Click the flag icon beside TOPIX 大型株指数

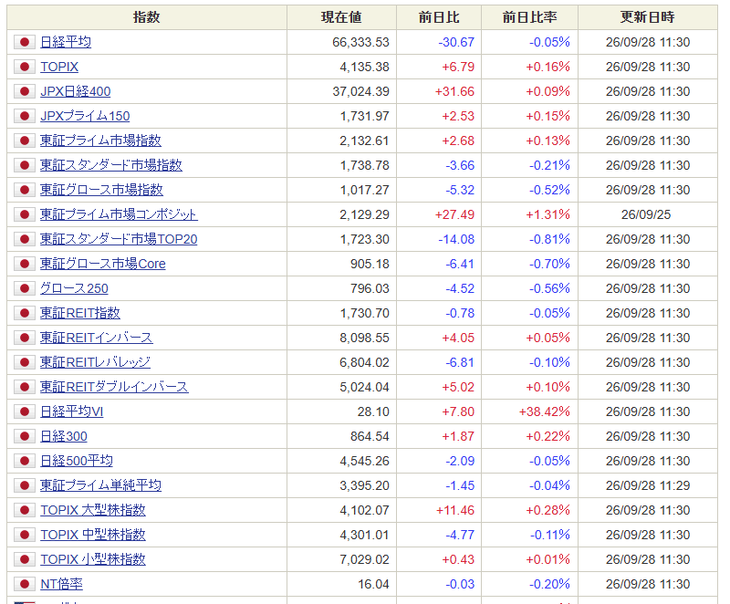coord(25,511)
